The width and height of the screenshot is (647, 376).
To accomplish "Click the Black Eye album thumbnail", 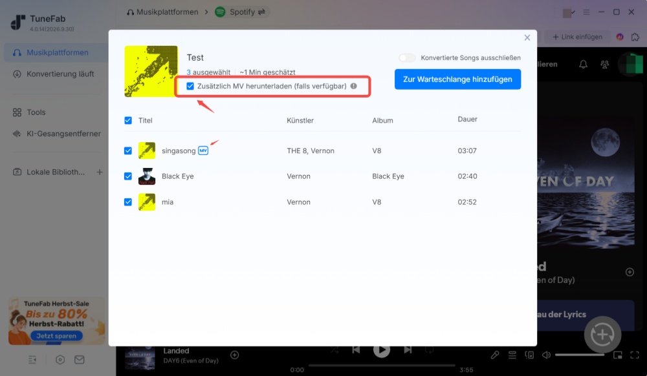I will tap(147, 176).
